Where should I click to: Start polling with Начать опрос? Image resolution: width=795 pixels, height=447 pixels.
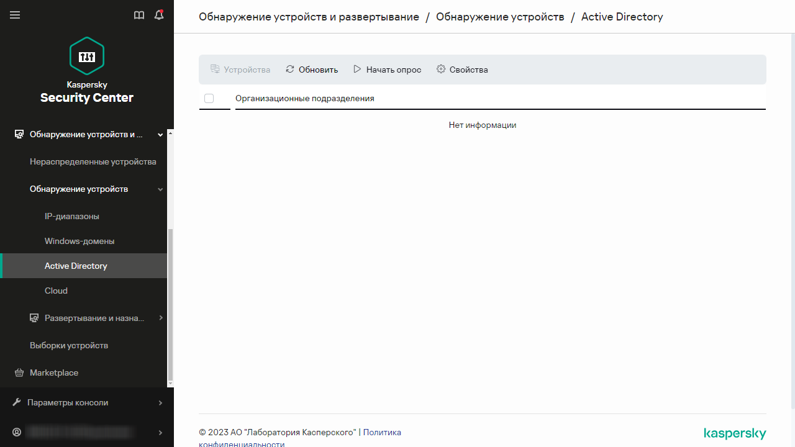(x=387, y=70)
